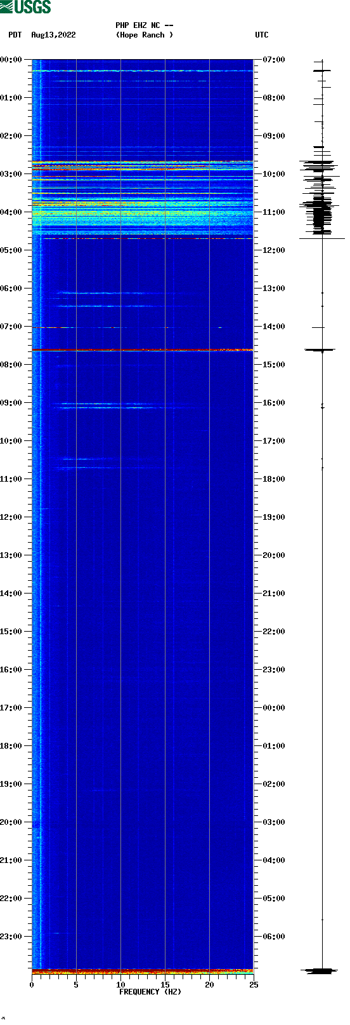The image size is (350, 1025).
Task: Click the 21:00 UTC time label
Action: (x=274, y=594)
